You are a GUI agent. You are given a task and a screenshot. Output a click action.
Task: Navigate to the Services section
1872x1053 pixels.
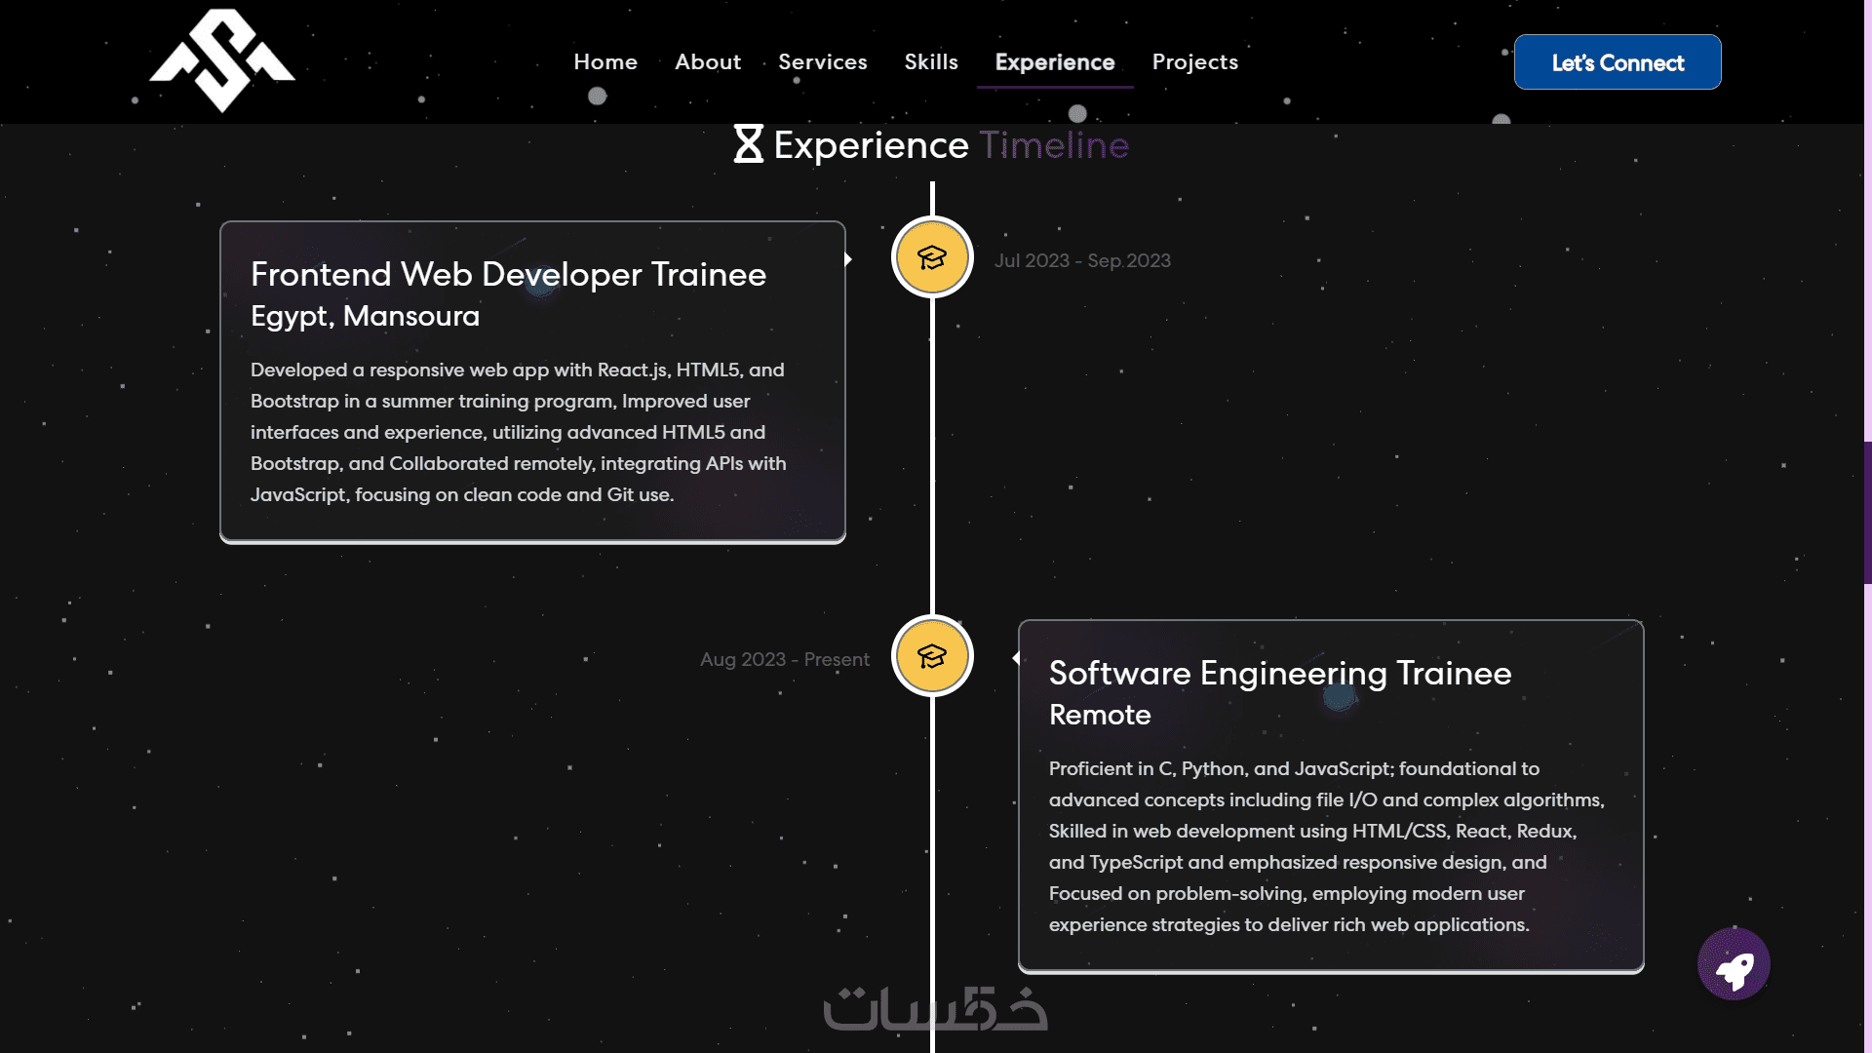click(822, 62)
